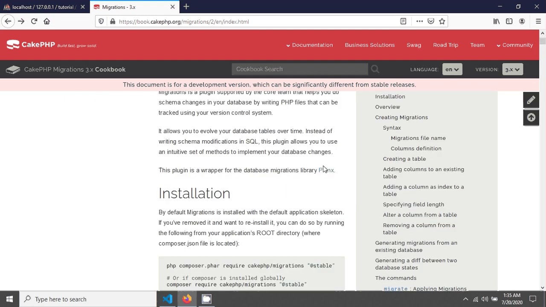The image size is (546, 307).
Task: Save page to Pocket icon
Action: pos(431,21)
